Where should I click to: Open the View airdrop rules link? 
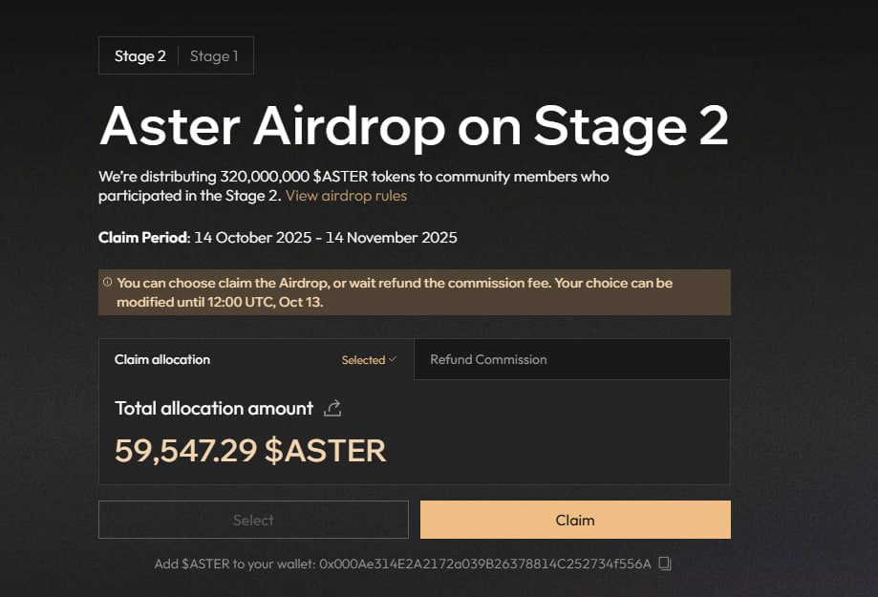[x=346, y=196]
